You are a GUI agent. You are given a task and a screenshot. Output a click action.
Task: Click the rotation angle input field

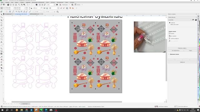coord(38,8)
